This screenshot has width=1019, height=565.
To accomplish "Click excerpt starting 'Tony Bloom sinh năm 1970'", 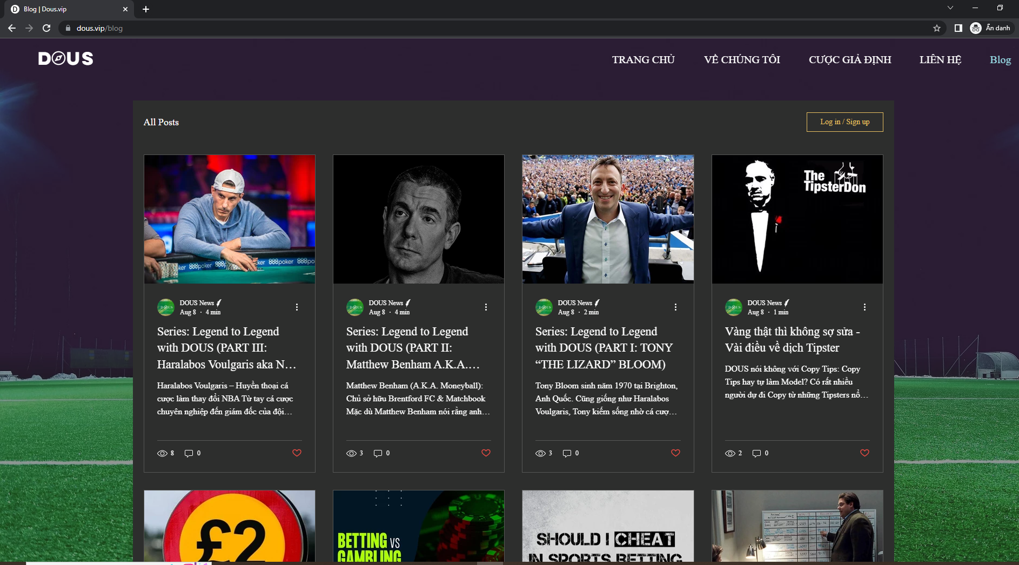I will pyautogui.click(x=607, y=399).
